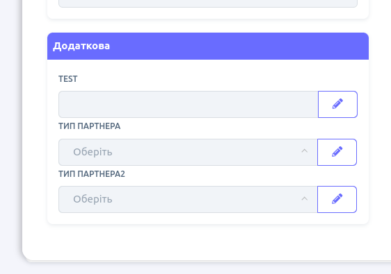This screenshot has height=274, width=391.
Task: Click the chevron arrow in ТИП ПАРТНЕРА2 select
Action: [305, 198]
